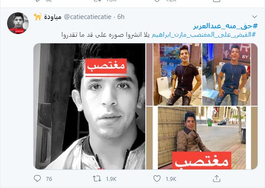
Task: Open the large black-and-white portrait photo
Action: tap(89, 106)
